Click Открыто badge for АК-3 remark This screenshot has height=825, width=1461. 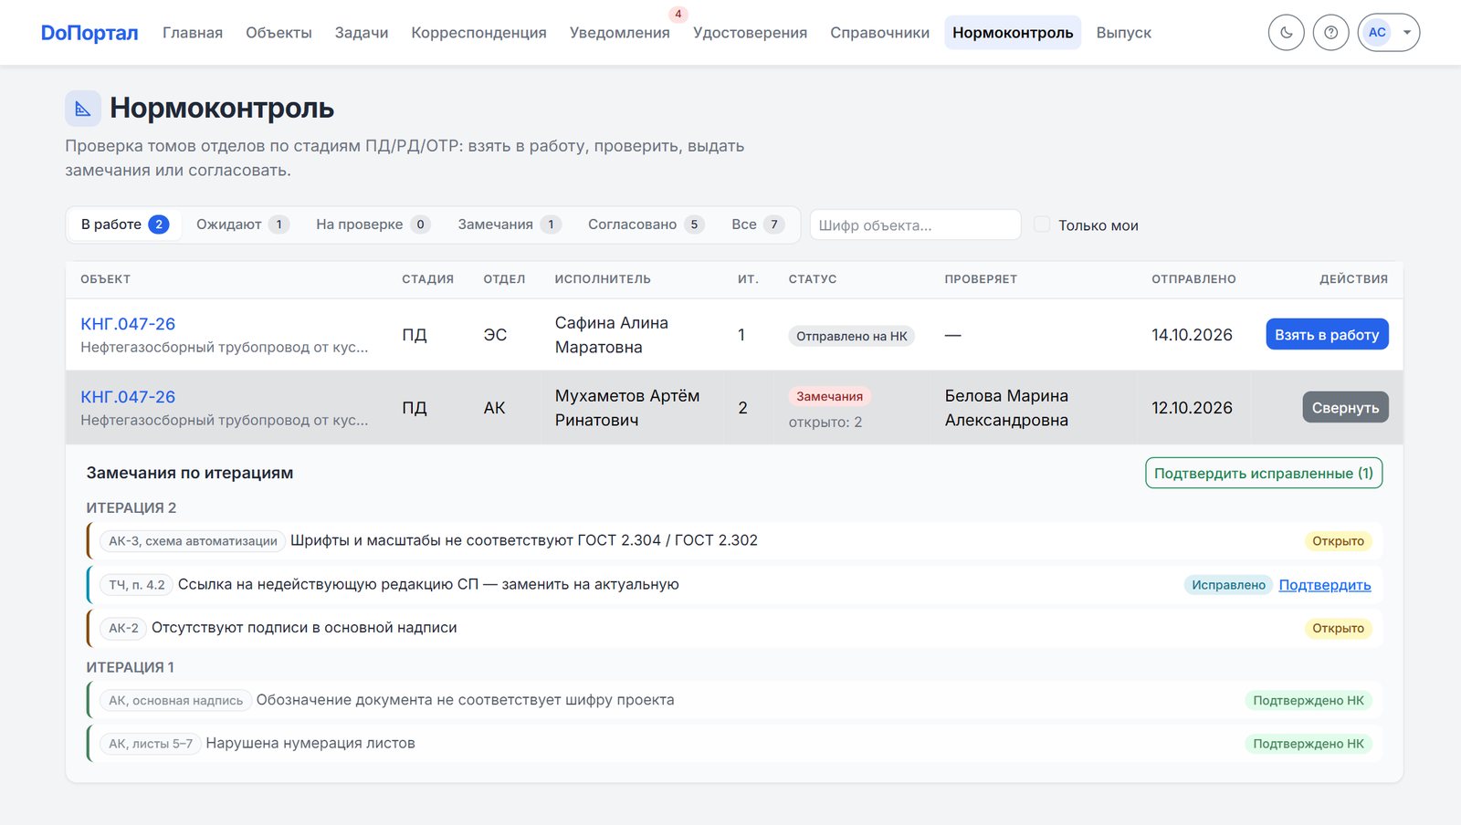(1338, 541)
